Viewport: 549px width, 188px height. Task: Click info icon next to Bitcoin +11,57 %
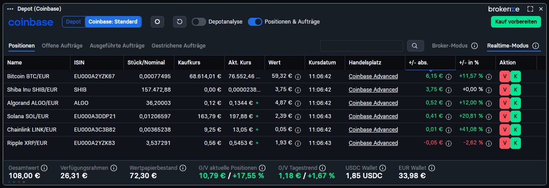pos(489,76)
